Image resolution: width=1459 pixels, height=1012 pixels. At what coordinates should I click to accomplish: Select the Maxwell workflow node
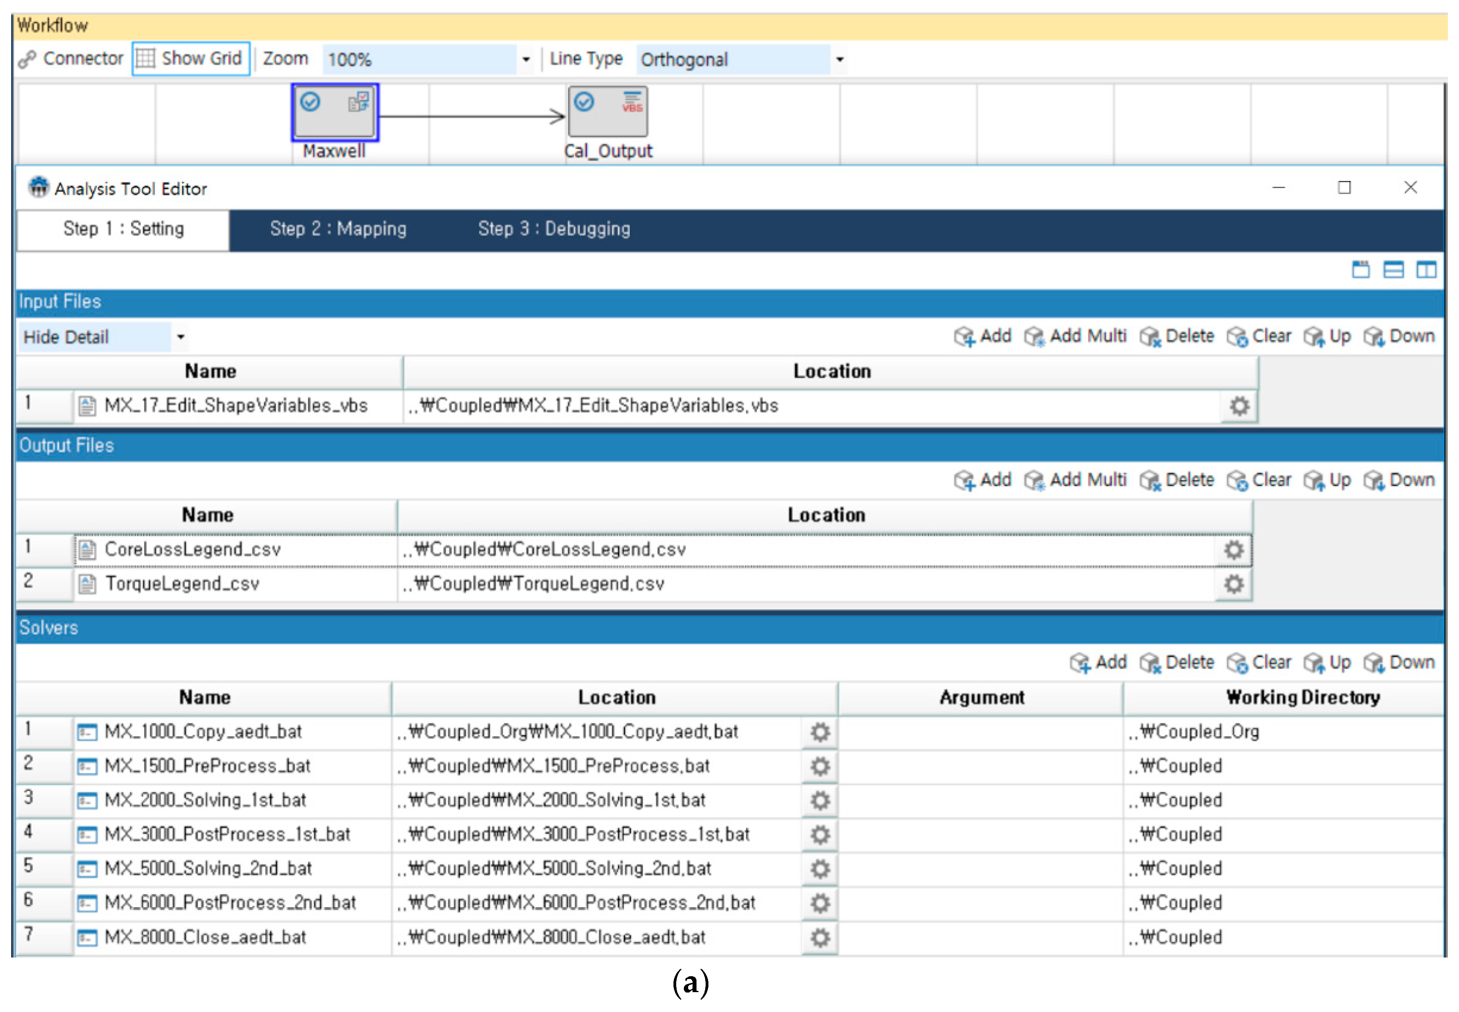334,112
